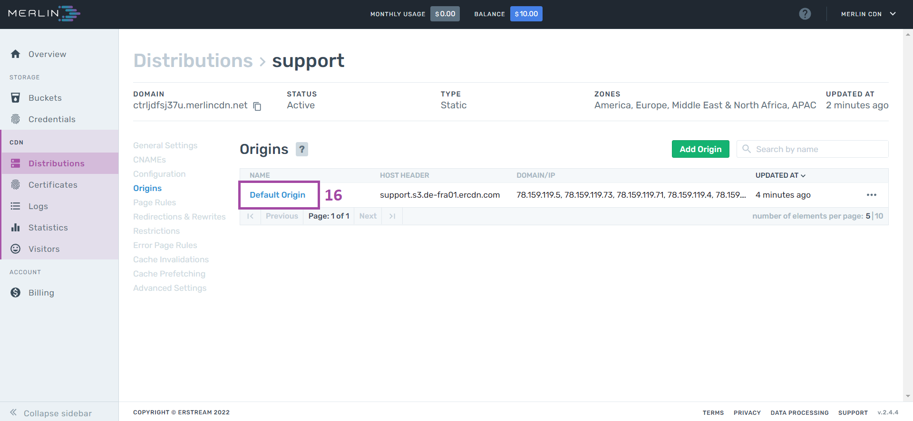This screenshot has width=913, height=421.
Task: Switch to Configuration tab
Action: click(159, 174)
